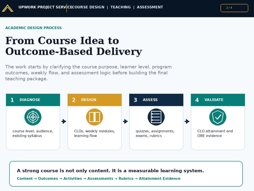The width and height of the screenshot is (254, 191).
Task: Click 'CLOs, weekly modules, learning flow' text
Action: (x=94, y=133)
